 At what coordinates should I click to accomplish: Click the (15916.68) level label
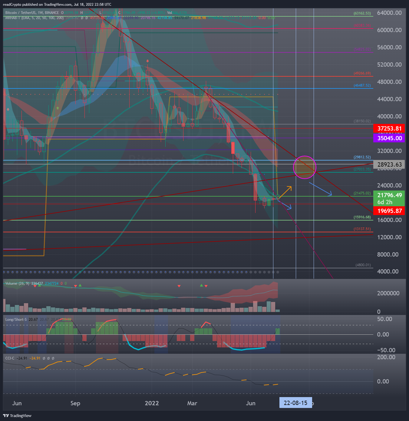pyautogui.click(x=362, y=217)
